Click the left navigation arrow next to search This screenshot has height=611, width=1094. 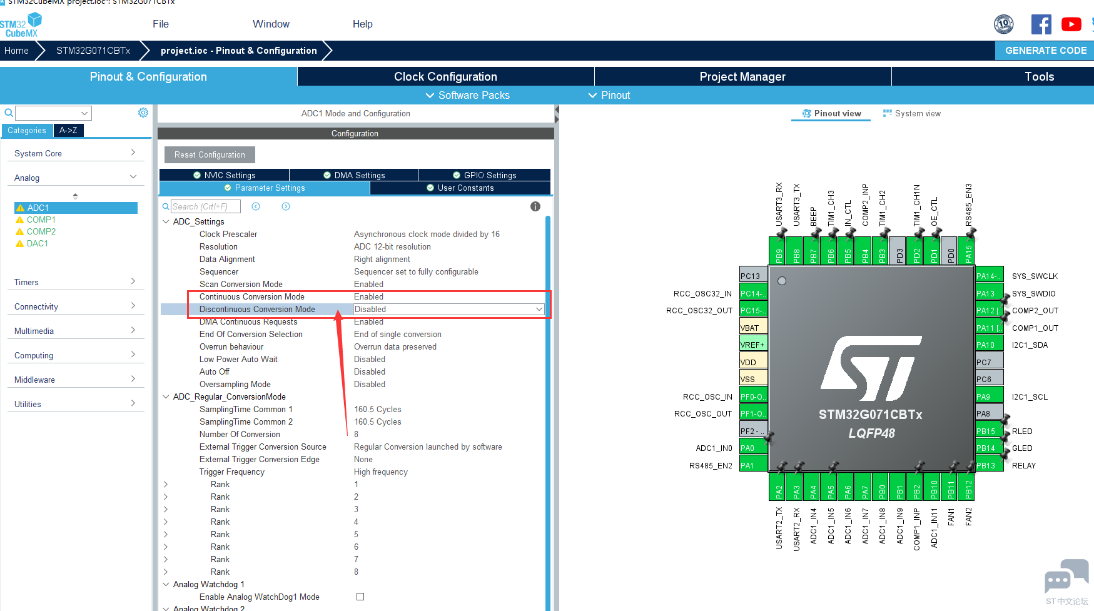tap(256, 206)
